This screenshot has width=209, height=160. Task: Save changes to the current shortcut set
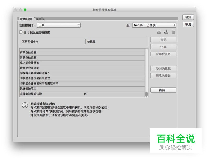point(159,32)
